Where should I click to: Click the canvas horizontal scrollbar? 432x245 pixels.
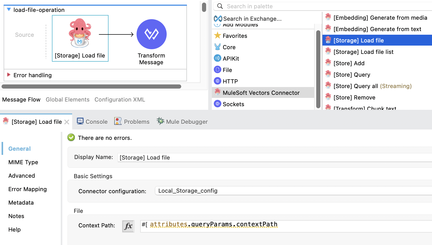coord(91,87)
